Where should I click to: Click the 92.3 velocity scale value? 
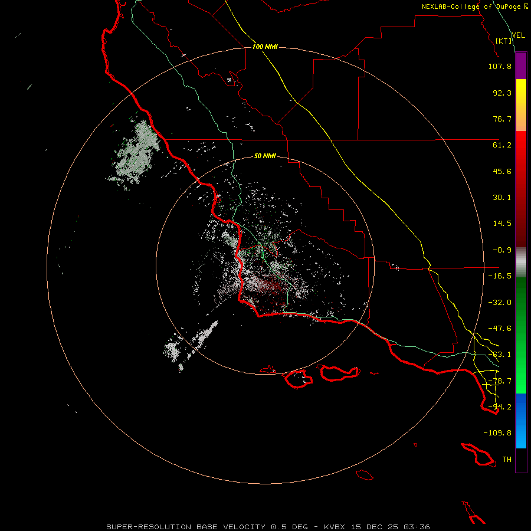click(502, 93)
